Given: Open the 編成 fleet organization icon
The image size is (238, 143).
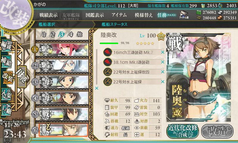Looking at the screenshot, I should tap(6, 46).
